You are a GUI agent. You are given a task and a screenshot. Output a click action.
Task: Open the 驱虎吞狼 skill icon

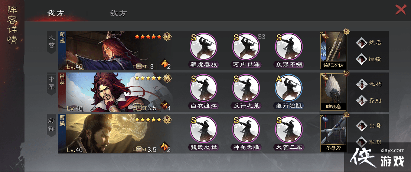203,47
